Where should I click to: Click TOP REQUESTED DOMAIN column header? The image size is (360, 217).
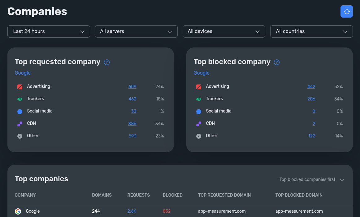pyautogui.click(x=224, y=195)
